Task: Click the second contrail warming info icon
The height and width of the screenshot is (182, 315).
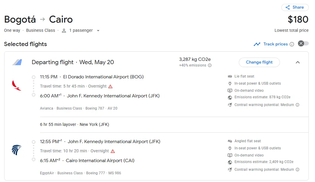Action: coord(297,170)
